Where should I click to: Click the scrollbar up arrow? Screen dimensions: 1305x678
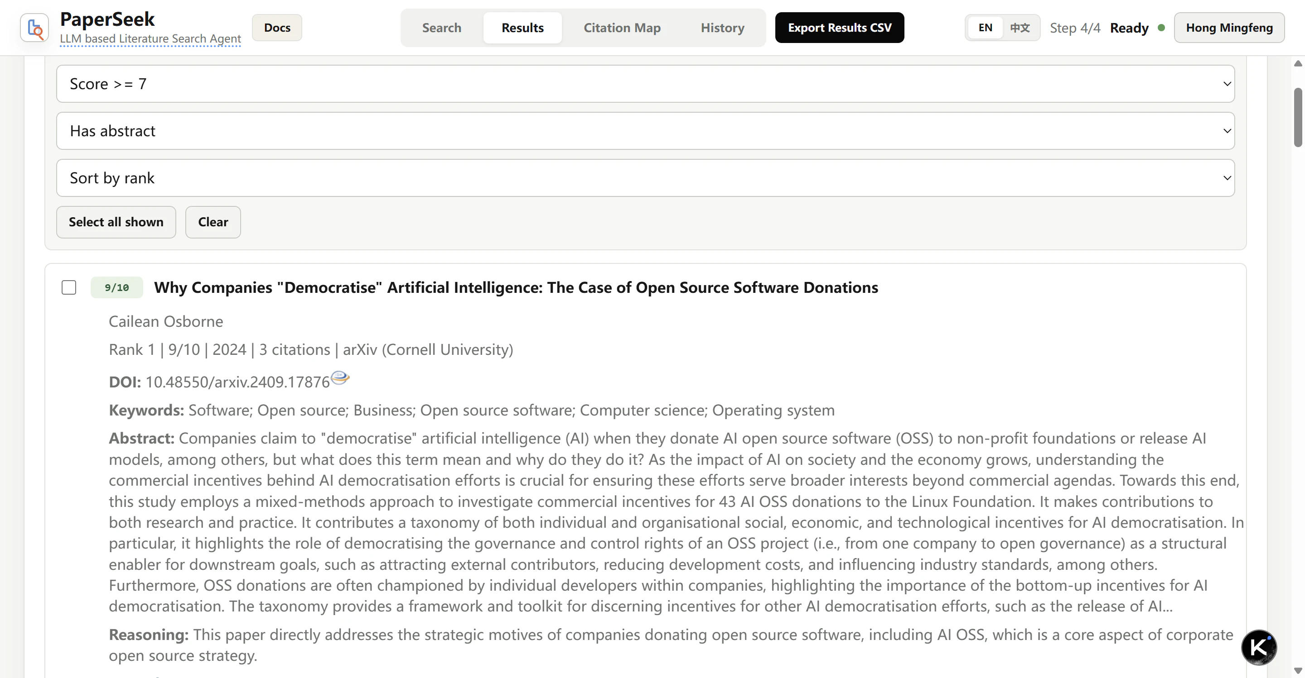1298,64
